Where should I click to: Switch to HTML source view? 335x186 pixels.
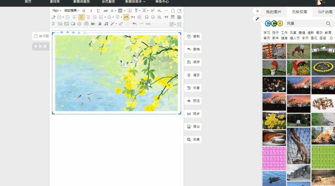[148, 24]
